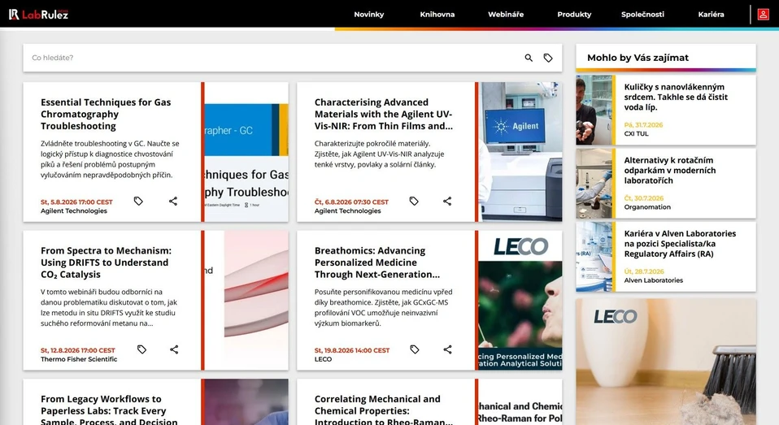The image size is (779, 425).
Task: Click the date 'St, 5.8.2026 17:00 CEST'
Action: (76, 202)
